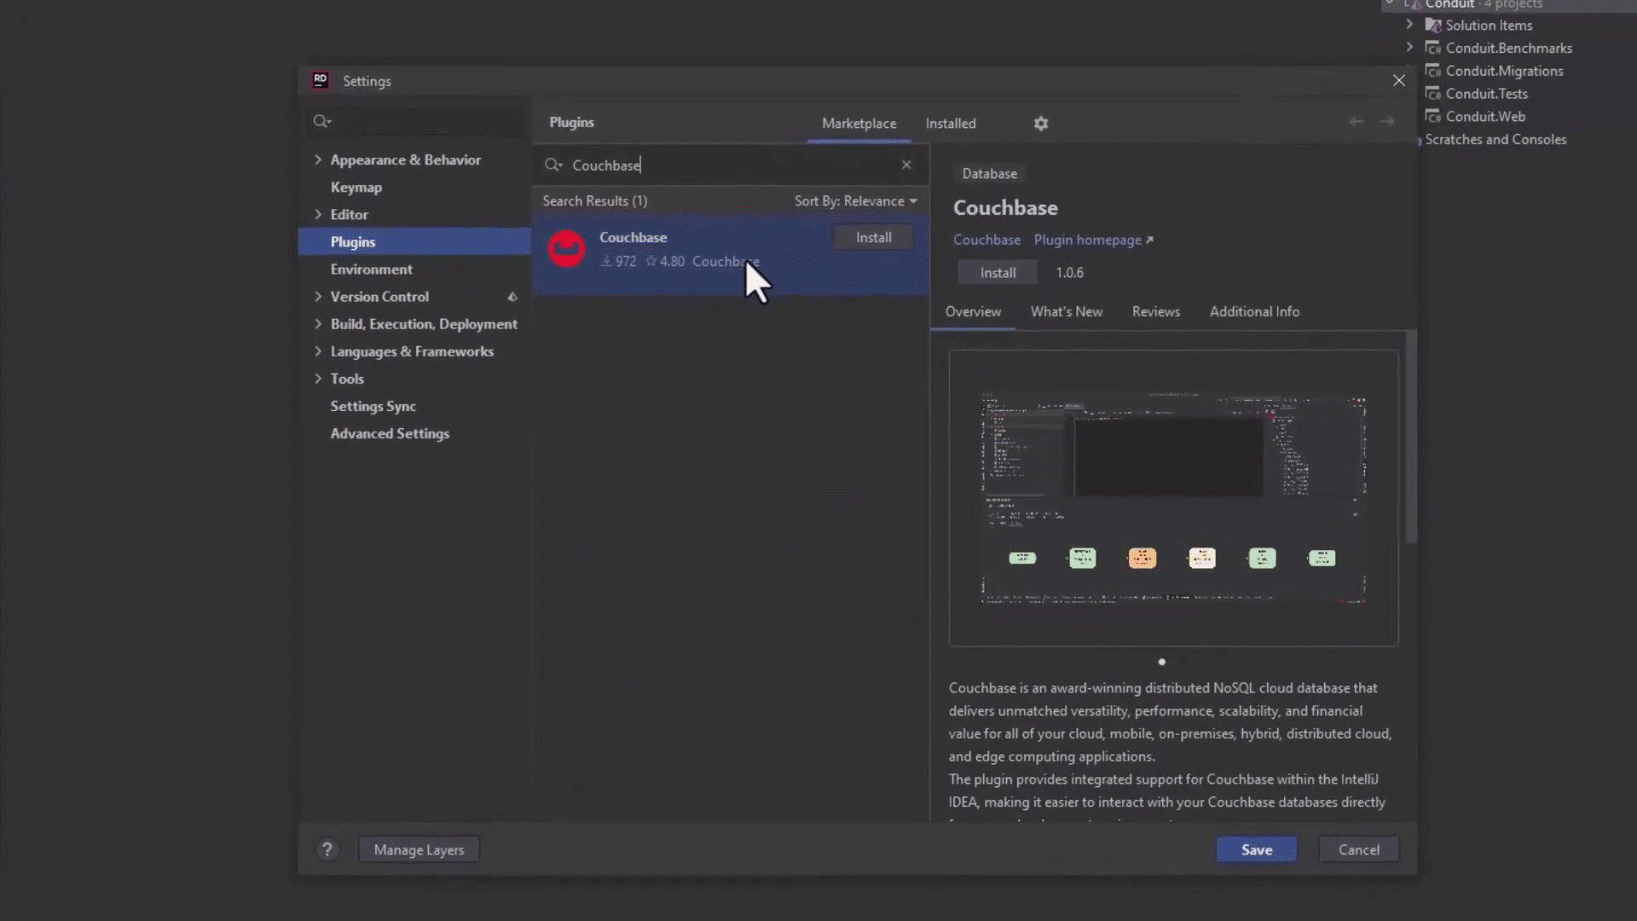Click the Solution Items icon in solution explorer
The height and width of the screenshot is (921, 1637).
[x=1436, y=25]
